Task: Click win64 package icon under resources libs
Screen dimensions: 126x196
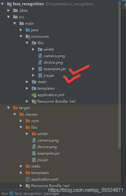Action: (40, 49)
